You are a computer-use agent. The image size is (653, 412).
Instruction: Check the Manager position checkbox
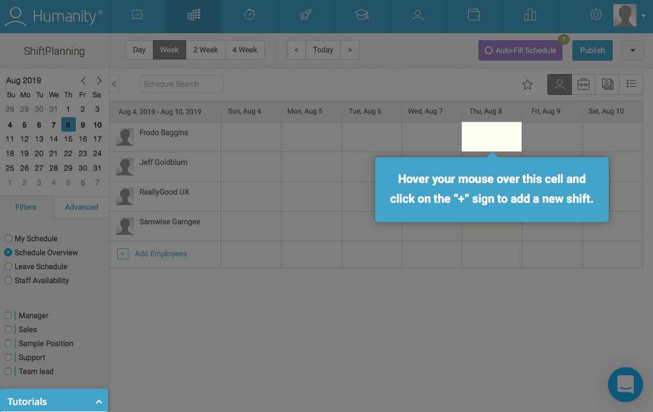point(8,315)
